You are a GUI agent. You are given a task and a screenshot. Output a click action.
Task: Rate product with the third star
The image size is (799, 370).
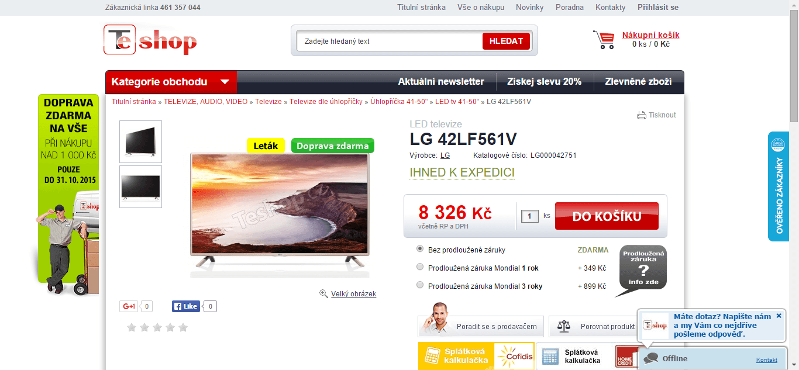coord(157,327)
